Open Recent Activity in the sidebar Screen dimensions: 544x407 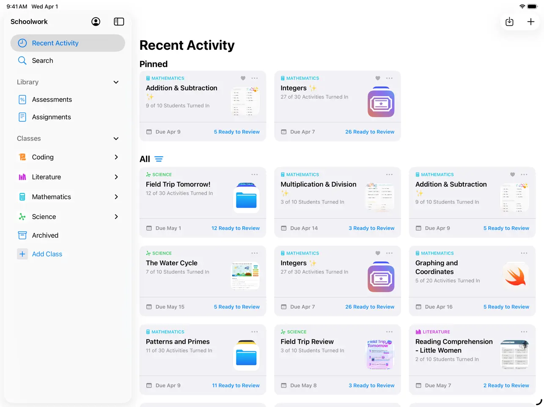click(x=55, y=43)
